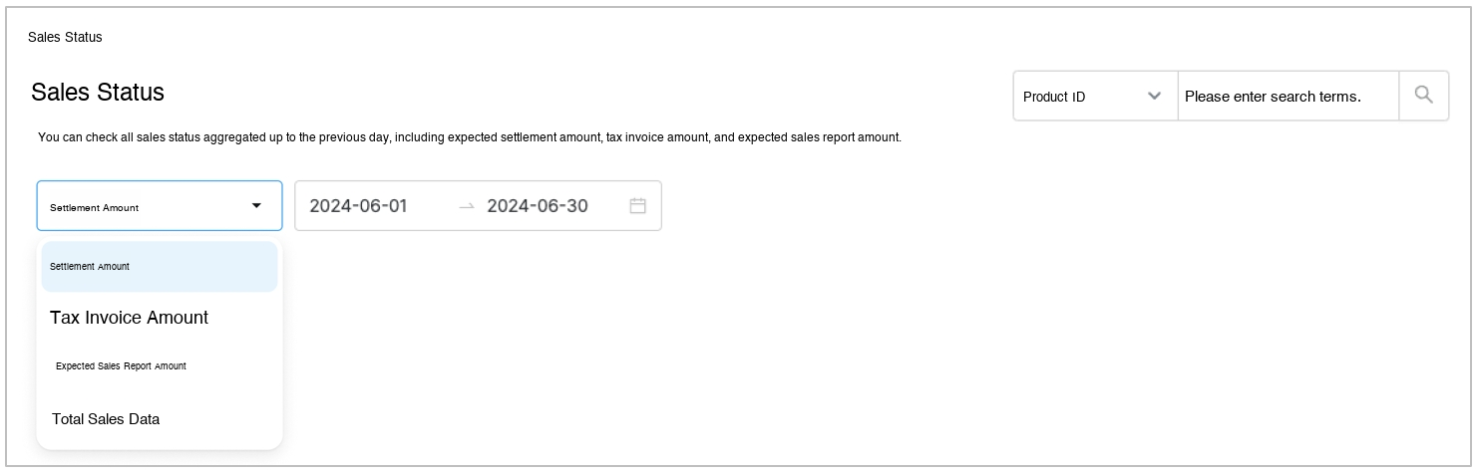Image resolution: width=1476 pixels, height=474 pixels.
Task: Click the Settlement Amount combo box label
Action: (95, 207)
